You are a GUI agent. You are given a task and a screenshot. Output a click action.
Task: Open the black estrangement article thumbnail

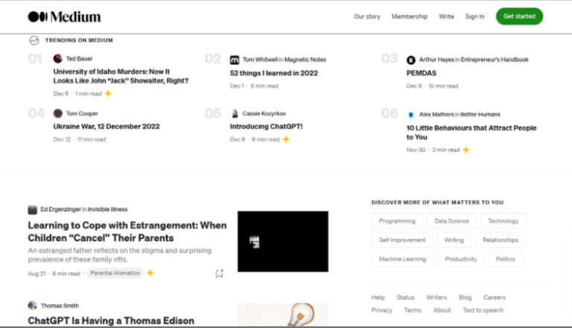click(283, 242)
